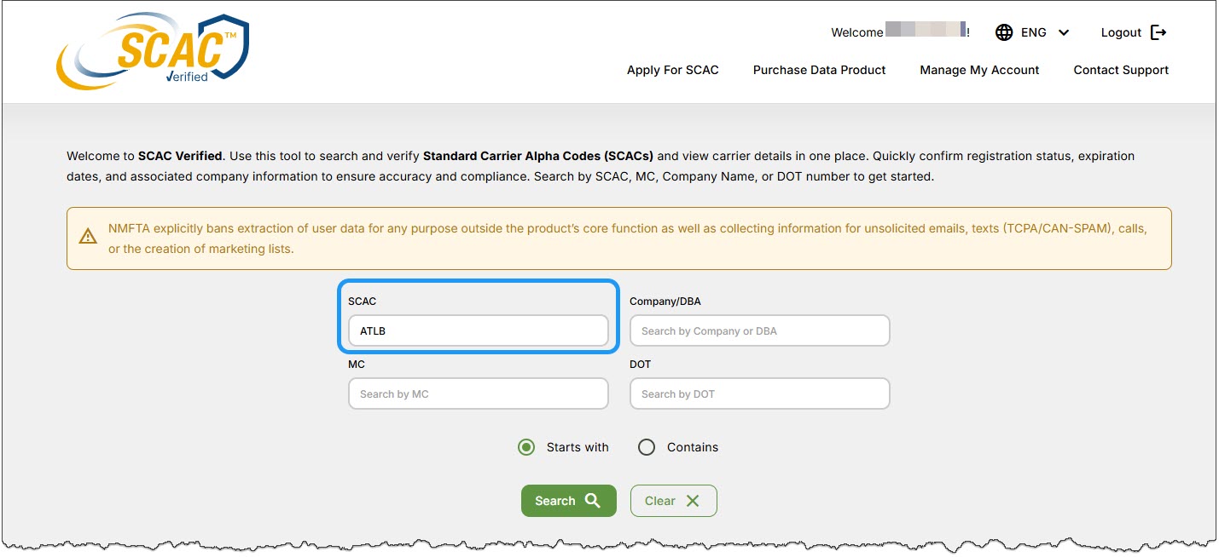Click the magnifying glass icon in Search

(593, 501)
